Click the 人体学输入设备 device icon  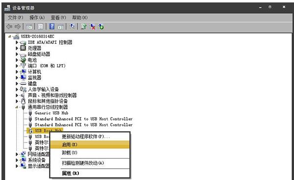23,89
